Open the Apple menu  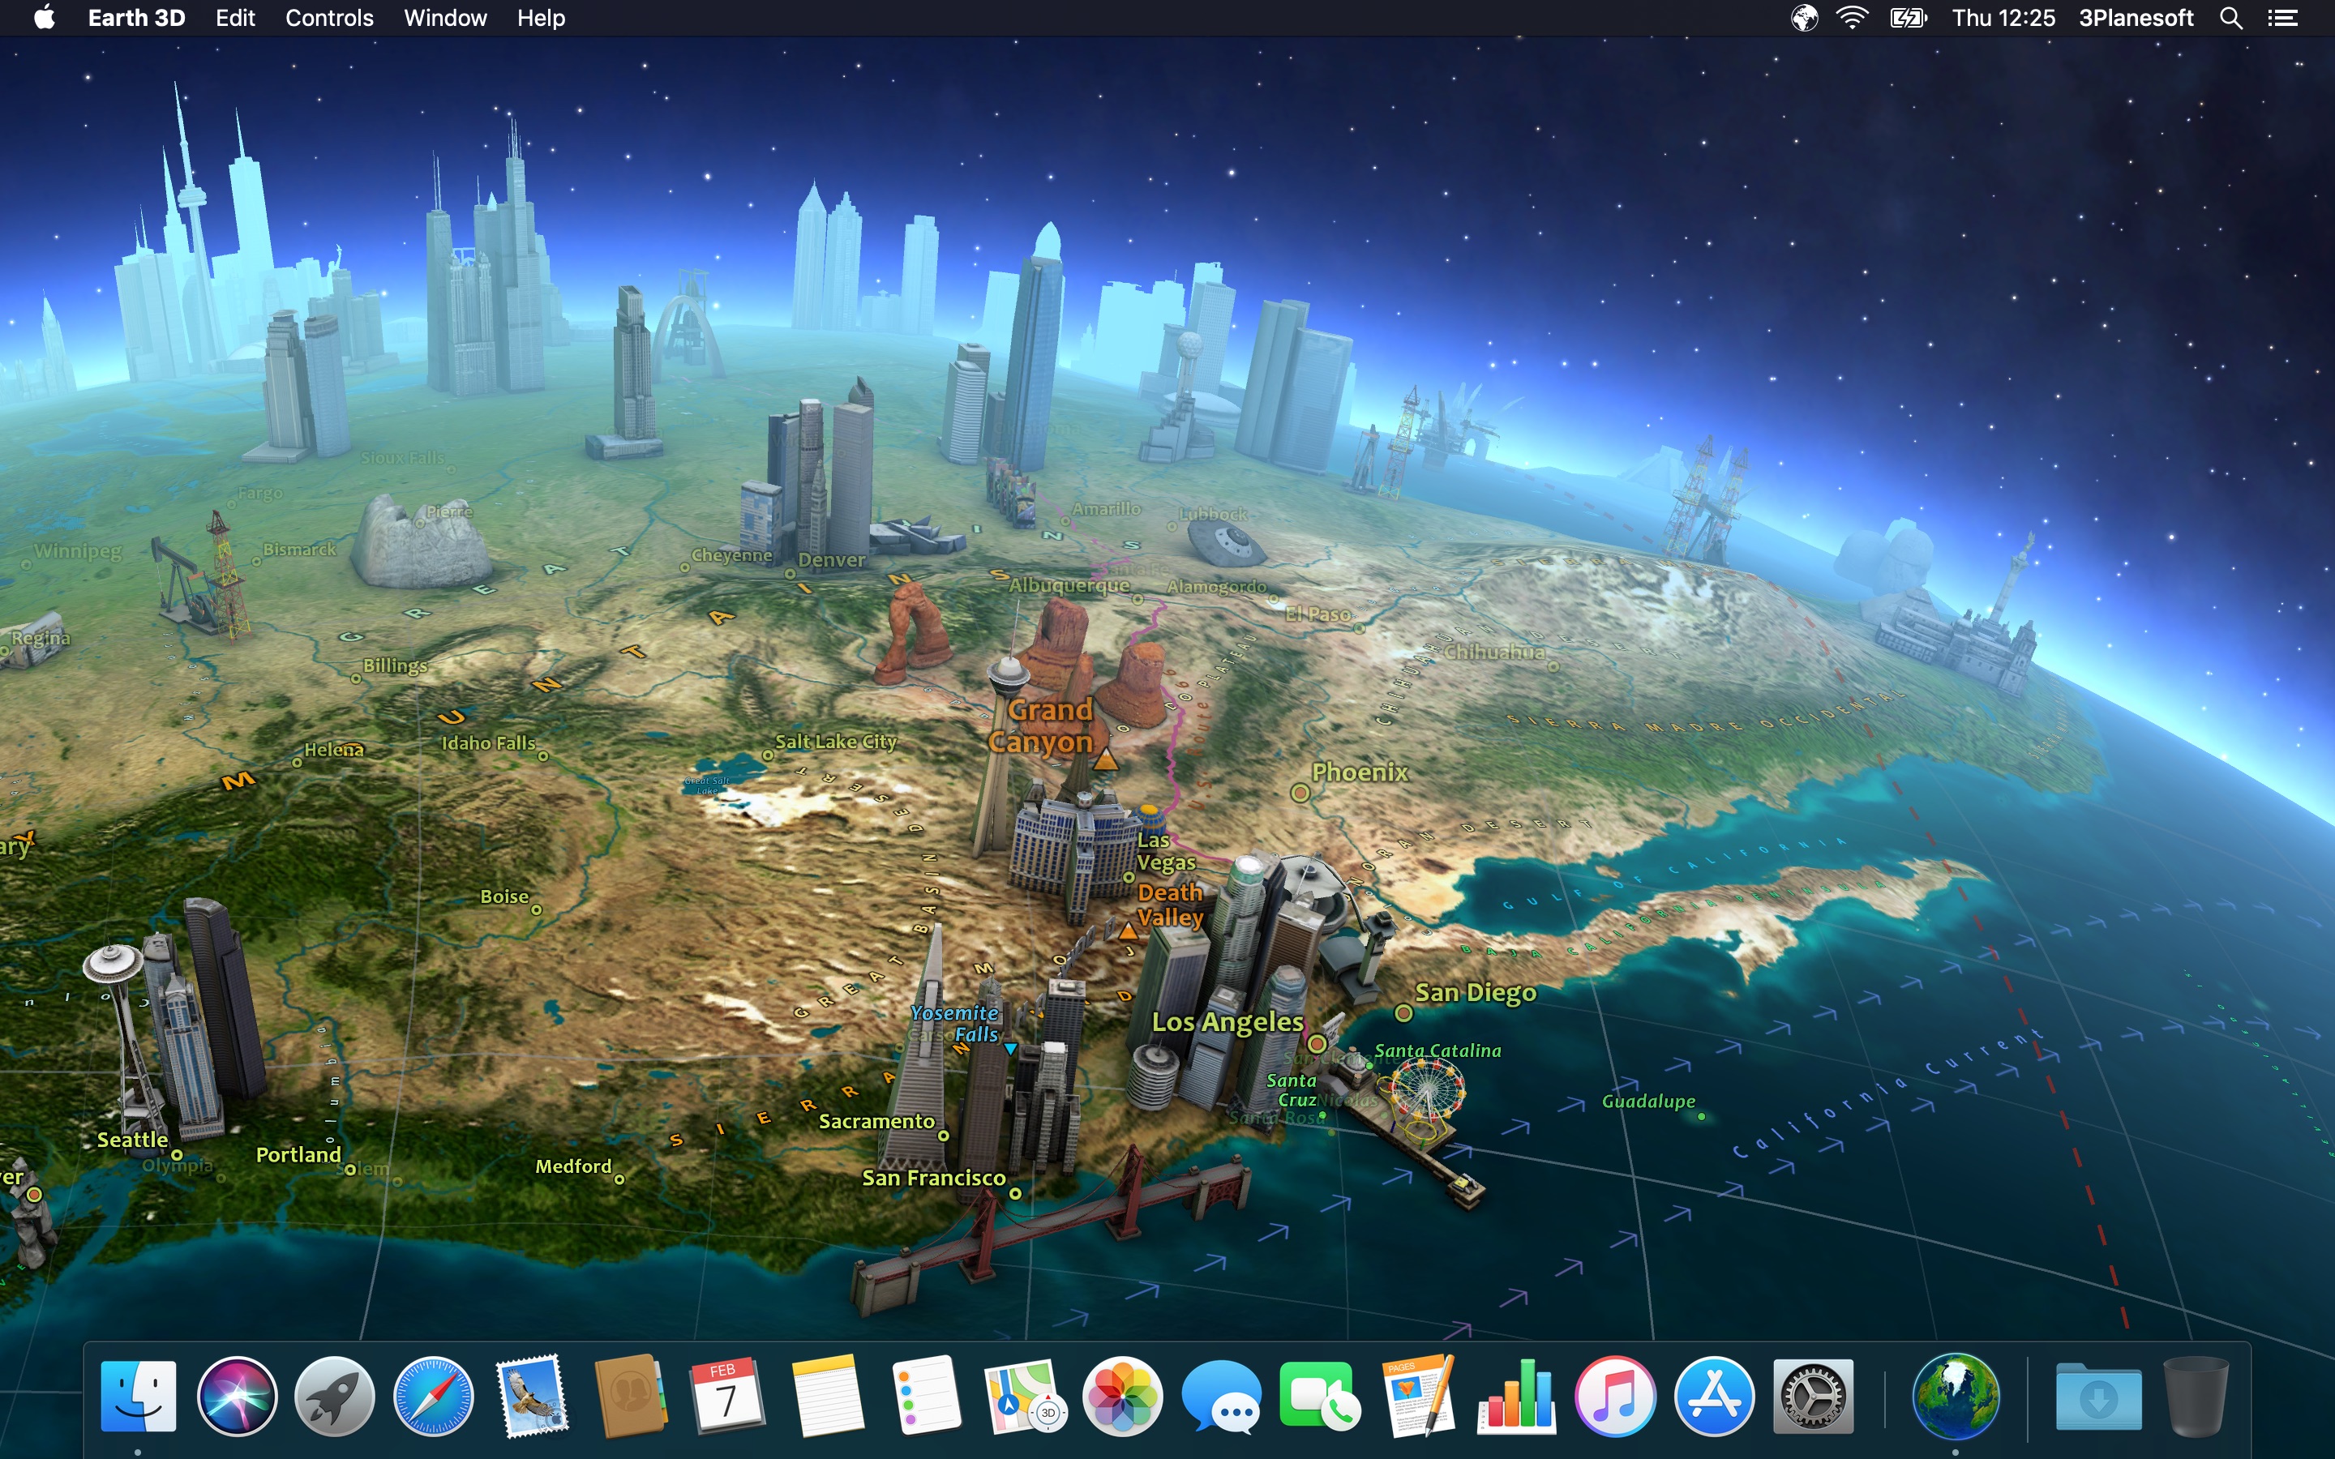[45, 17]
